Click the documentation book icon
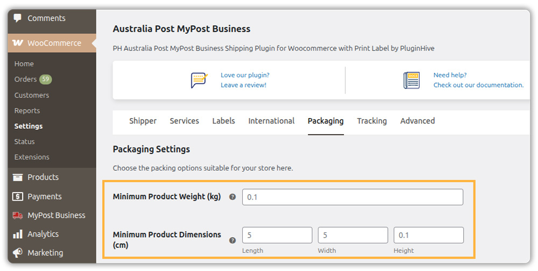Screen dimensions: 538x271 coord(412,80)
